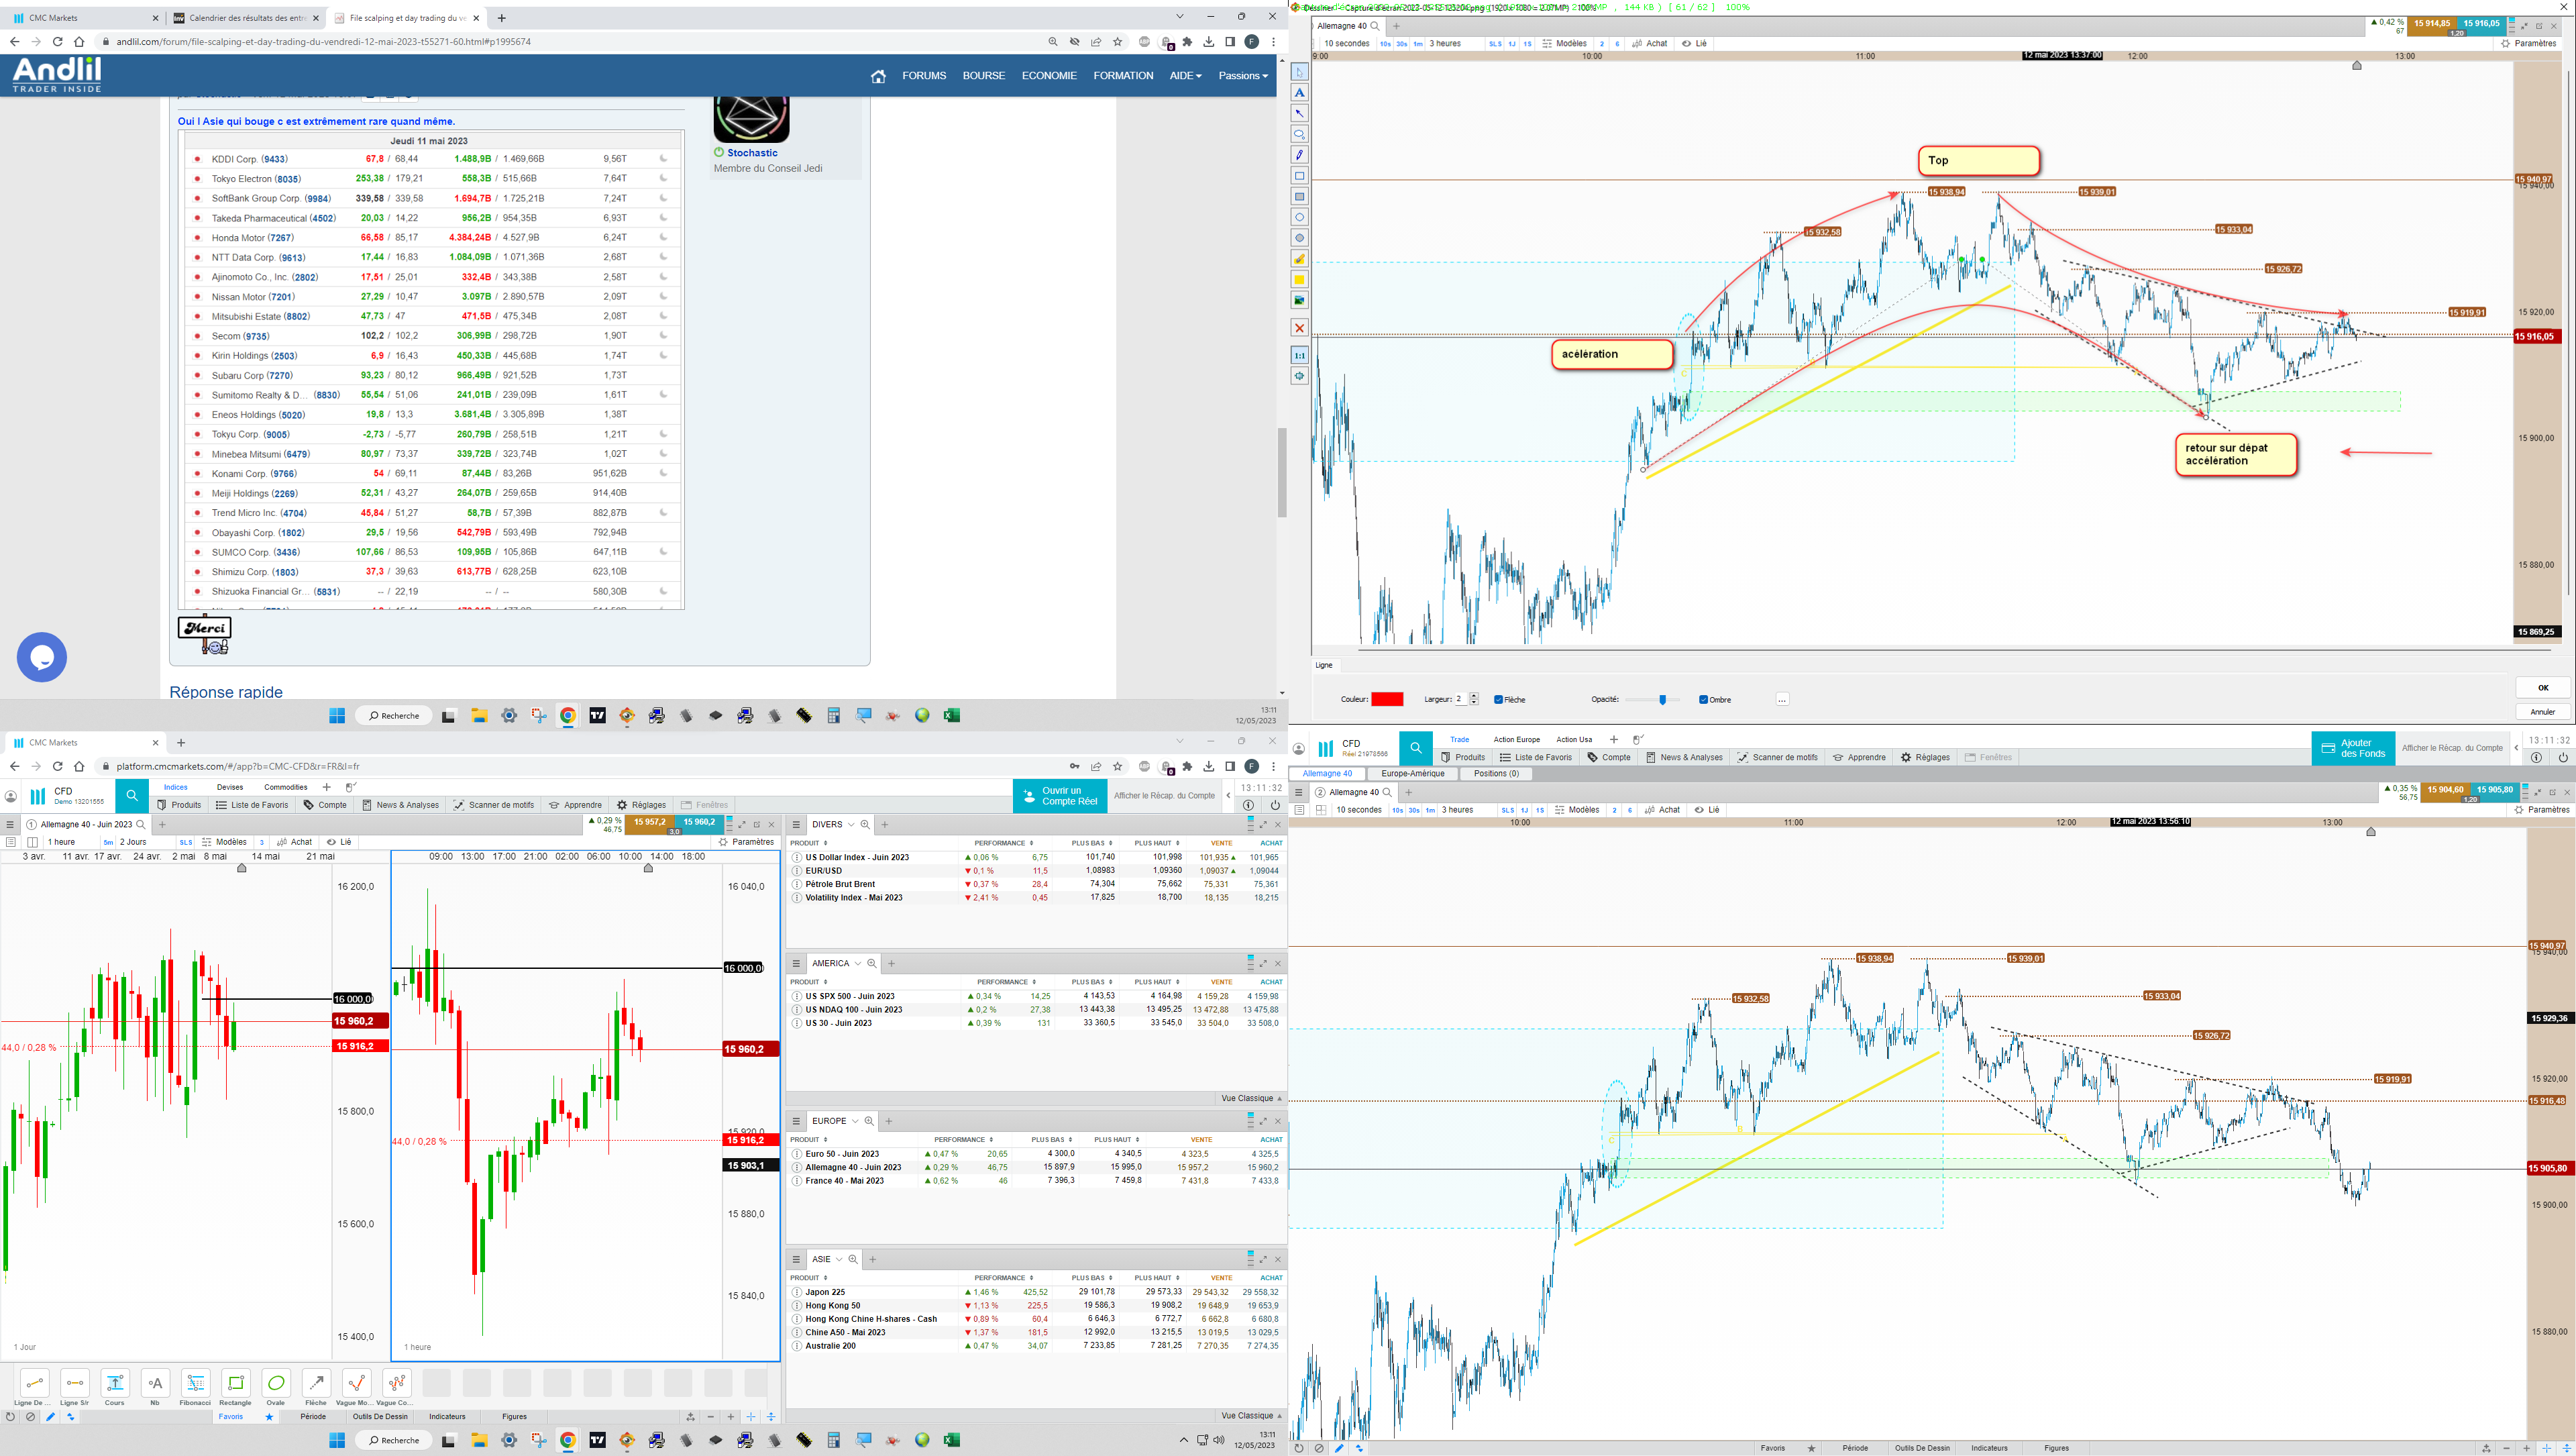Open the red Couleur swatch

[1387, 699]
